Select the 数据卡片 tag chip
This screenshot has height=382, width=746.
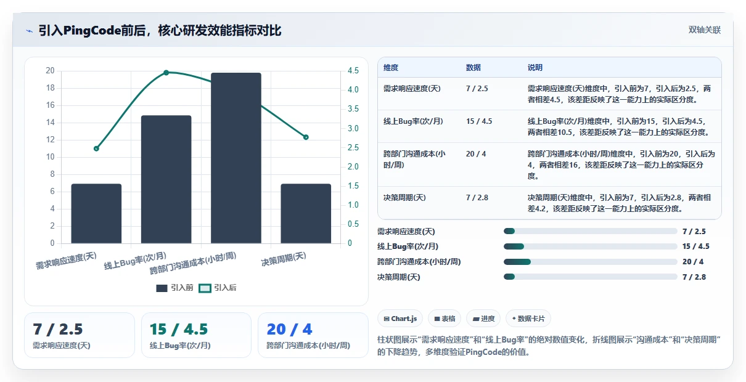pos(528,319)
